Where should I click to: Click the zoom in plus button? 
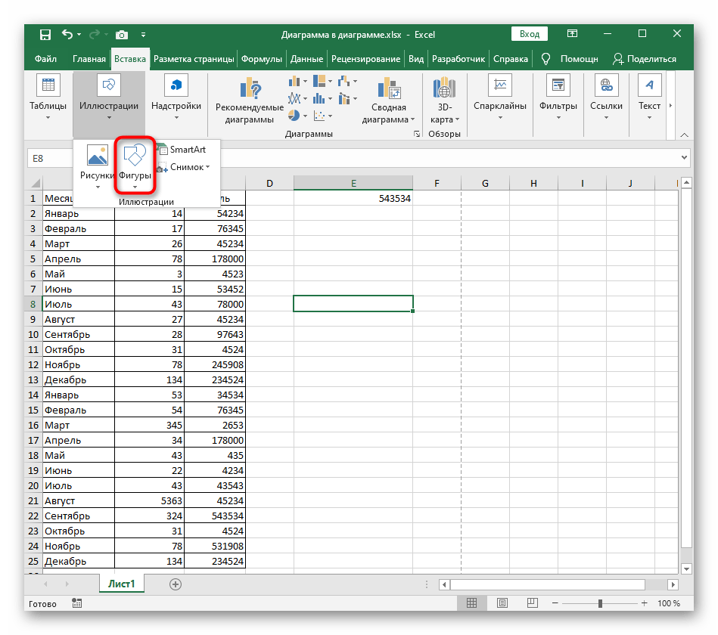pos(645,603)
